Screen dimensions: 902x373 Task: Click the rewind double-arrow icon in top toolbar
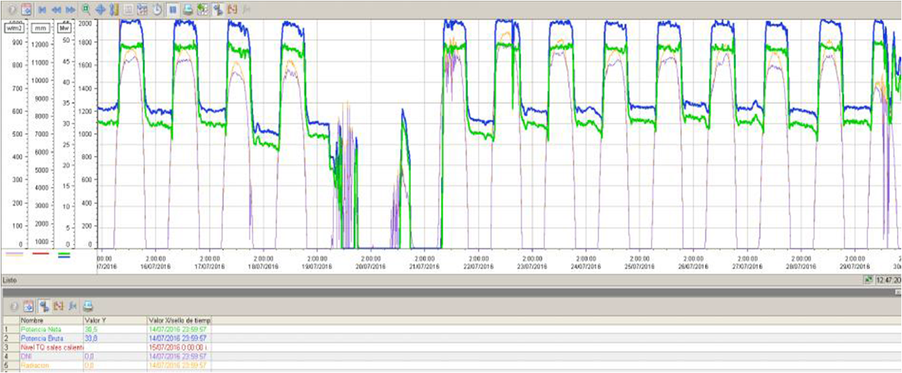[x=55, y=10]
